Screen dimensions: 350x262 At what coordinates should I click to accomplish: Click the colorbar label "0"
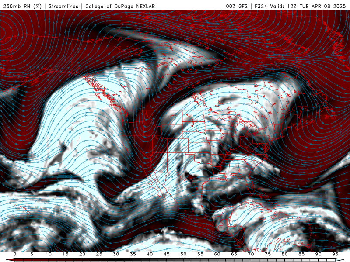(15, 254)
